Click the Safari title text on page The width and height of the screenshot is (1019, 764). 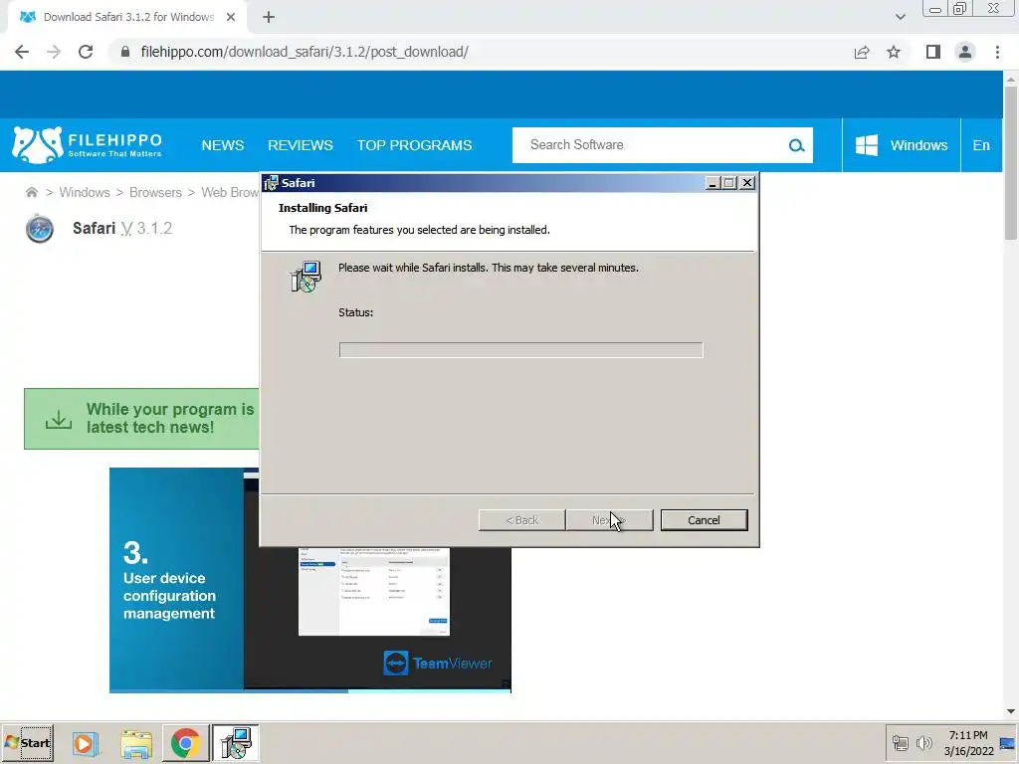click(x=94, y=228)
